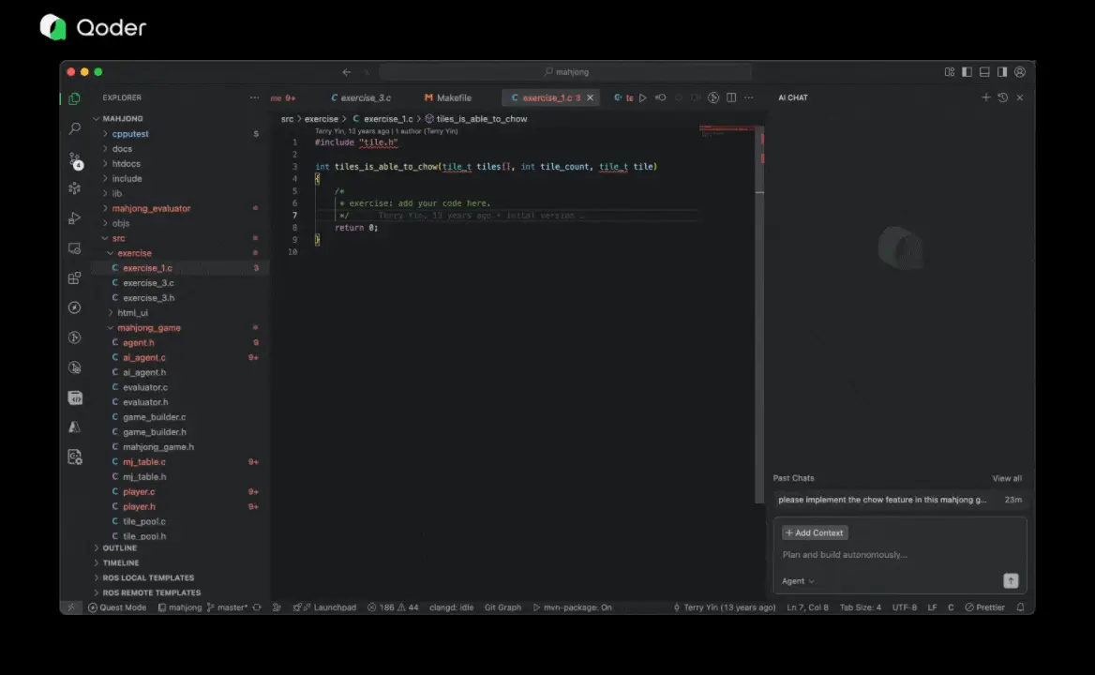The height and width of the screenshot is (675, 1095).
Task: Open the past chat about chow feature
Action: coord(899,500)
